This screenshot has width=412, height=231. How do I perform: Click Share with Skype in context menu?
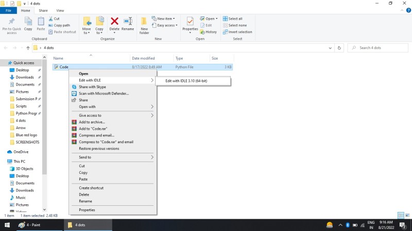click(92, 87)
